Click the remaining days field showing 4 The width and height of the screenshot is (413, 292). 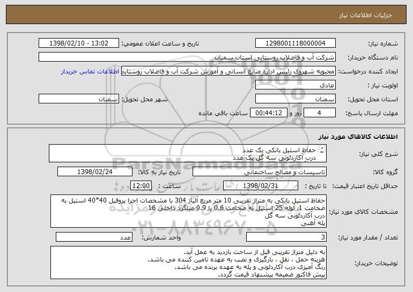(320, 113)
